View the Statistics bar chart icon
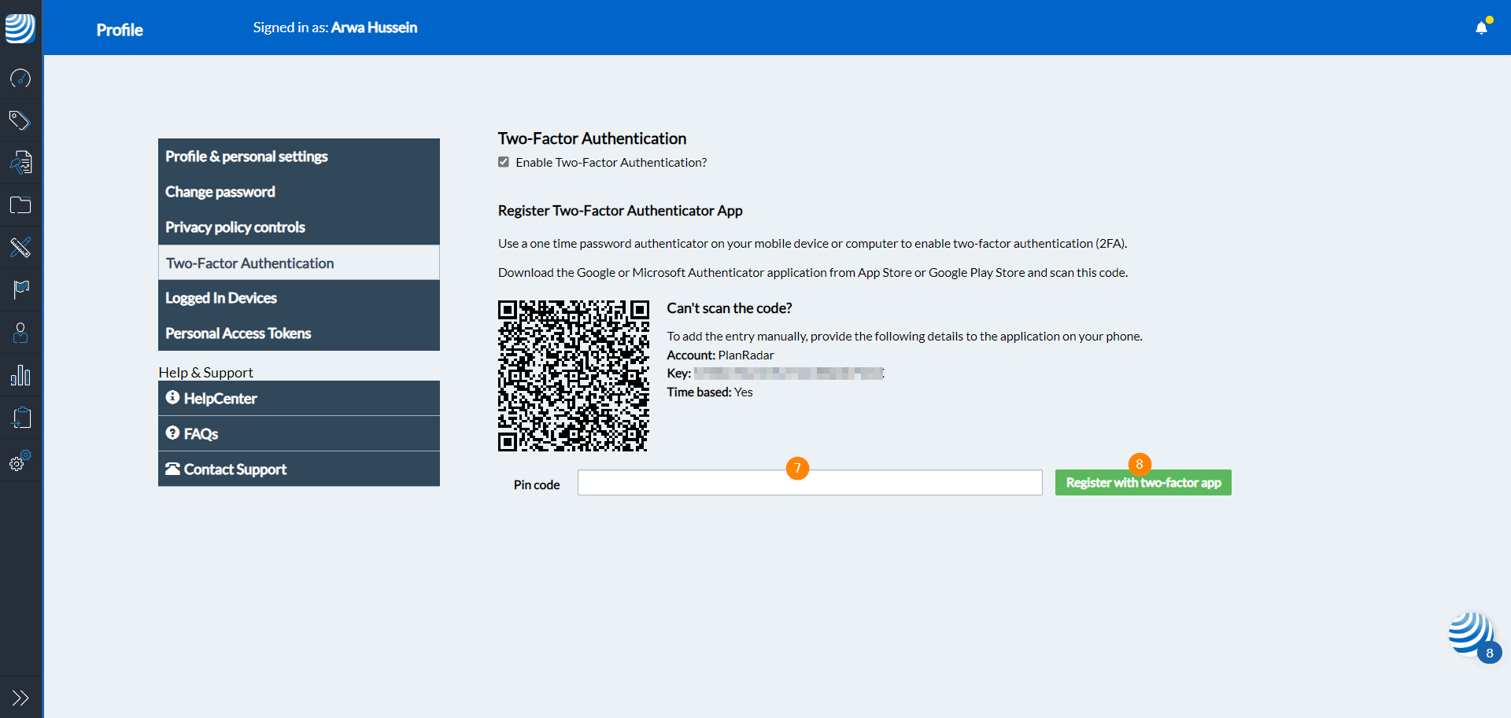The height and width of the screenshot is (718, 1511). [x=20, y=374]
